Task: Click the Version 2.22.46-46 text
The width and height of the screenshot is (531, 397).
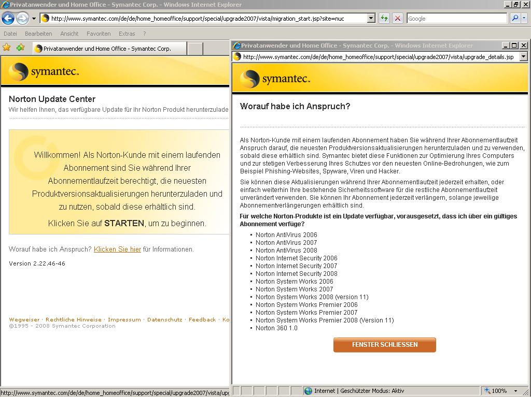Action: [x=37, y=263]
